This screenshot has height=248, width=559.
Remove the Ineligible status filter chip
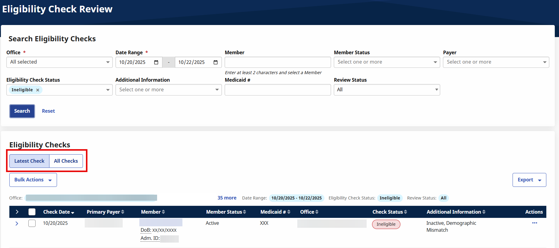tap(38, 90)
